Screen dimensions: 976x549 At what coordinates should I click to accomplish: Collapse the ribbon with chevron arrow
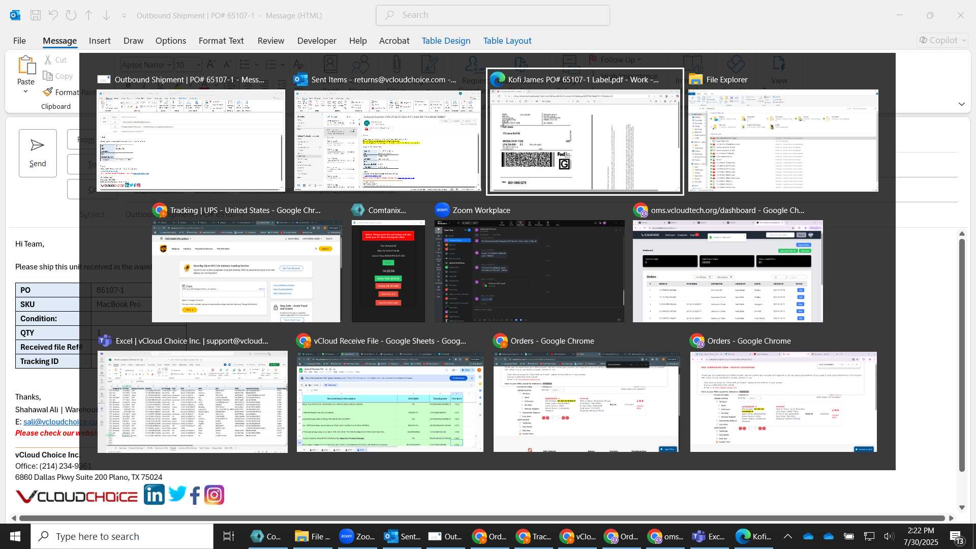(962, 104)
